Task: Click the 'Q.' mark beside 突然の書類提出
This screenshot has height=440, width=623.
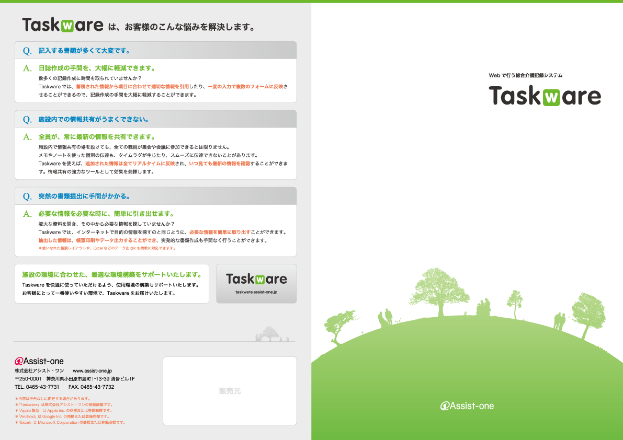Action: pos(27,196)
